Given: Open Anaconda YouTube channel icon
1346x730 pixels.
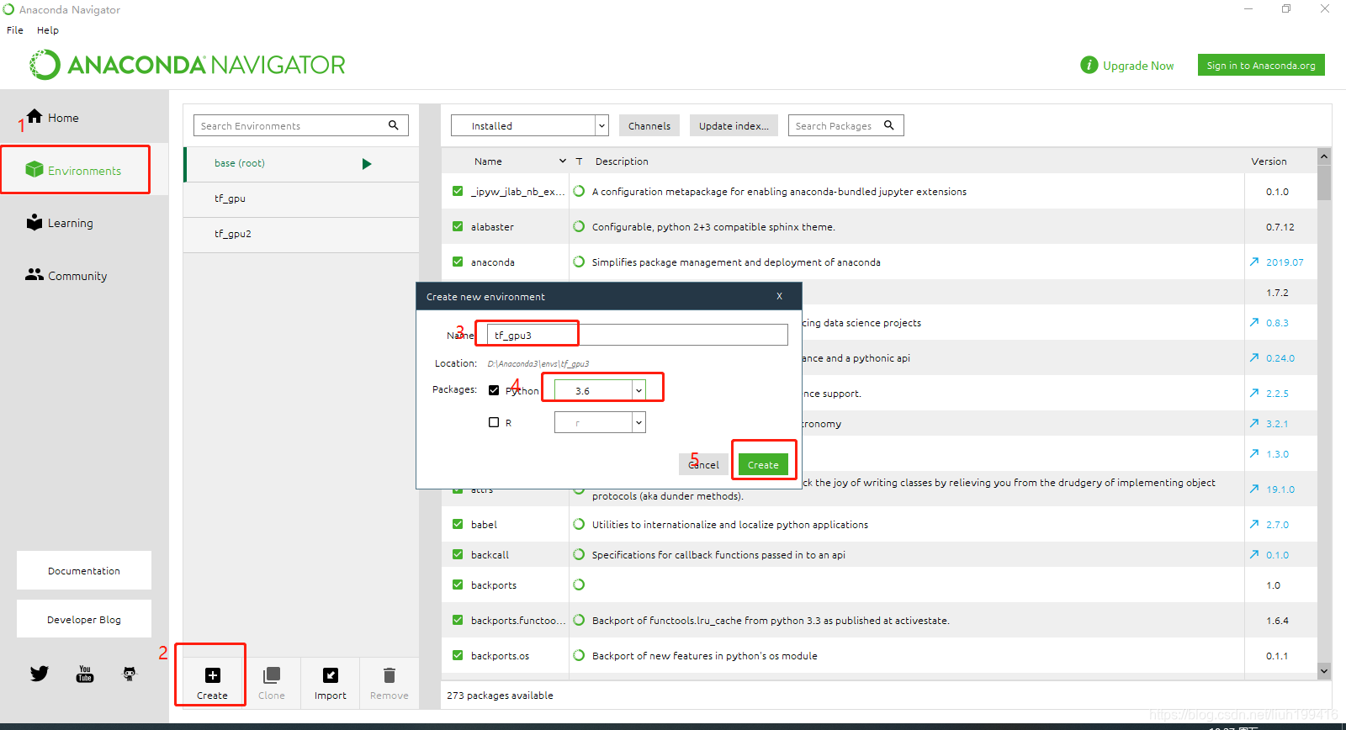Looking at the screenshot, I should pyautogui.click(x=85, y=674).
